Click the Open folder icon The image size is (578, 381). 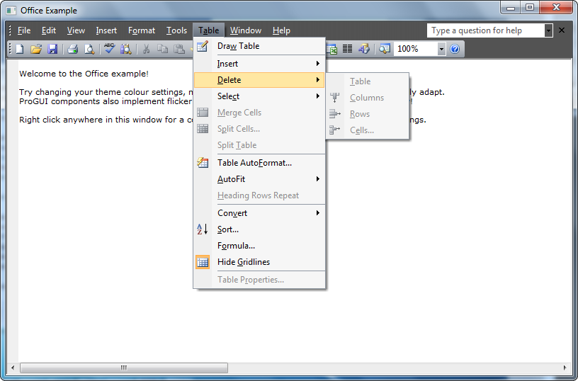point(36,49)
